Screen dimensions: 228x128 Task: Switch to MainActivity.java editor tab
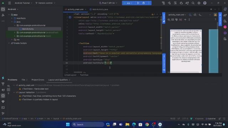[x=99, y=9]
